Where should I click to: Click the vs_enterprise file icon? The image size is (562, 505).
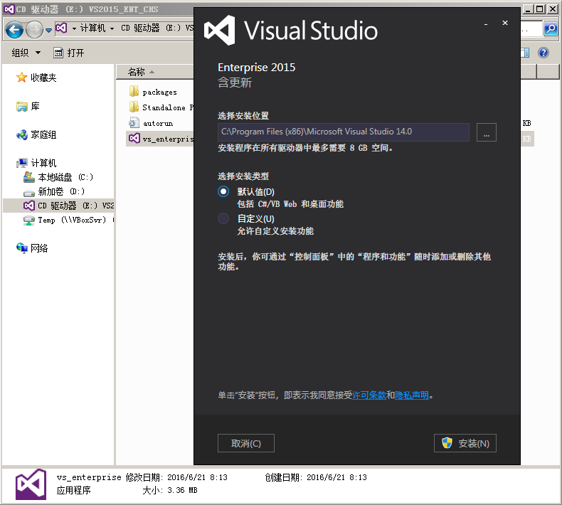point(134,138)
